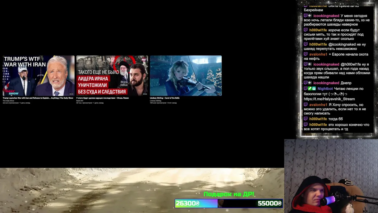
Task: Click the '169 млн просмотров • 8 лет назад' text
Action: coord(163,103)
